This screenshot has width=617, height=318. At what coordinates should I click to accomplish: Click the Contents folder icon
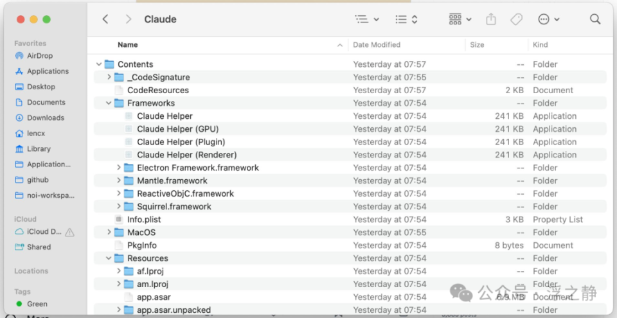tap(109, 64)
